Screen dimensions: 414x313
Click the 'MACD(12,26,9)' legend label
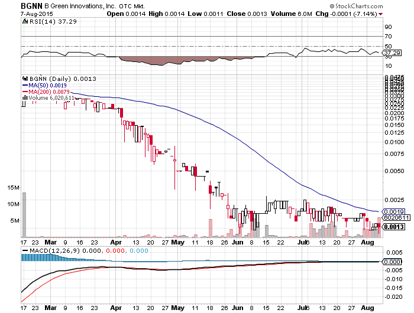(54, 250)
